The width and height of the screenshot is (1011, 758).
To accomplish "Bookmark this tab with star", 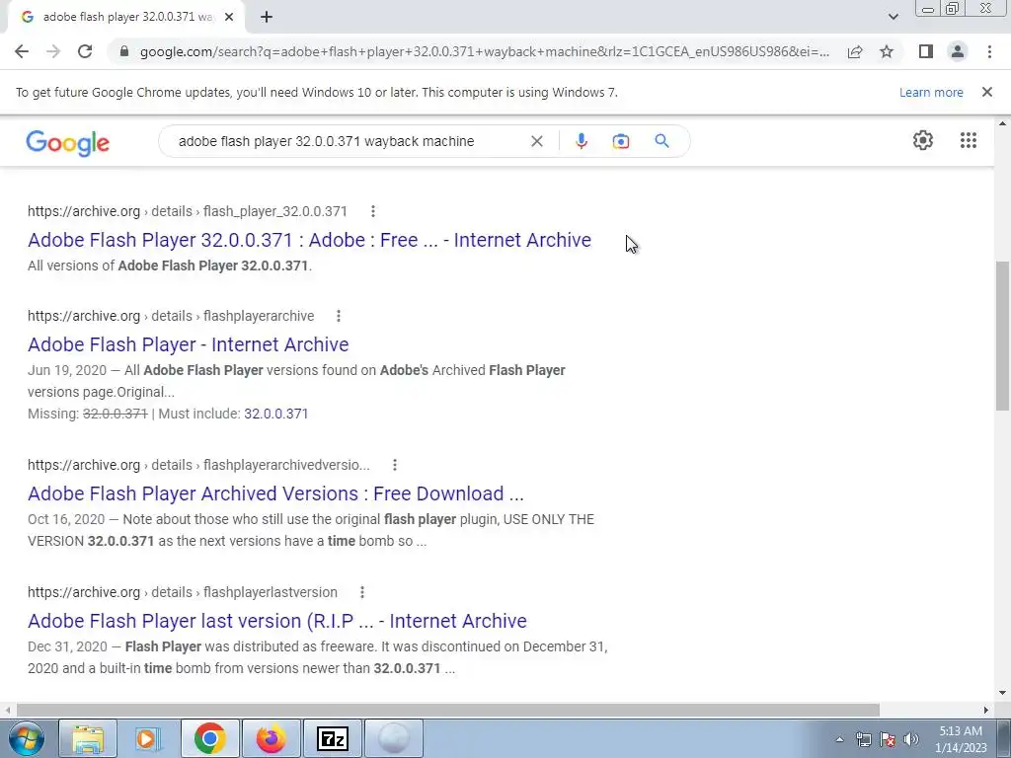I will 887,51.
